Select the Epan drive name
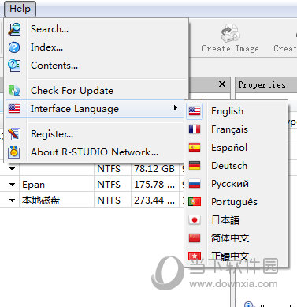This screenshot has height=307, width=297. (x=34, y=185)
